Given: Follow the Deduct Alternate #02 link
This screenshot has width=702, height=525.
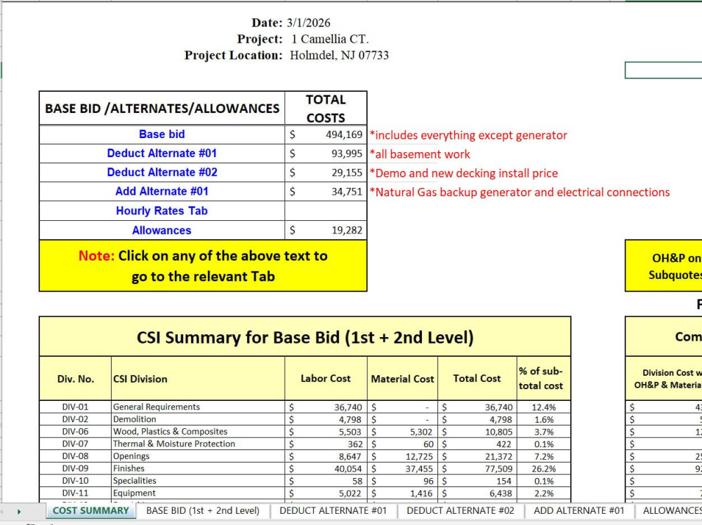Looking at the screenshot, I should tap(161, 172).
